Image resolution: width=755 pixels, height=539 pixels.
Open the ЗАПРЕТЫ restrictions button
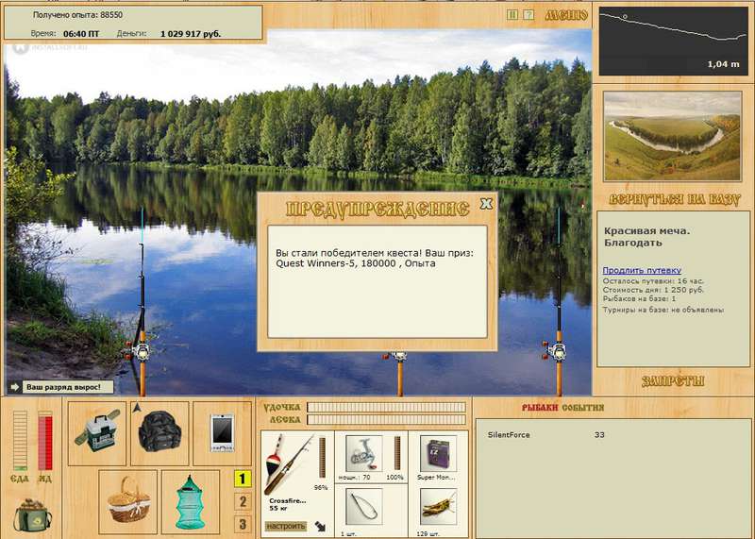[x=673, y=381]
